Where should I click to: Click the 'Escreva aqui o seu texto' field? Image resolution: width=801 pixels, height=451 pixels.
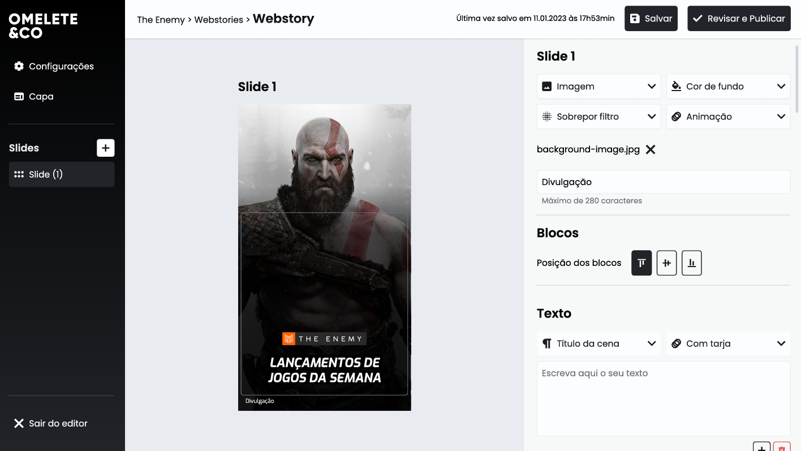[663, 396]
